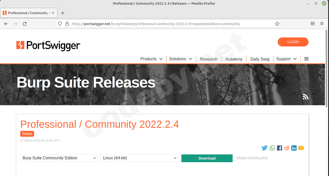Click the LOGIN button

293,42
